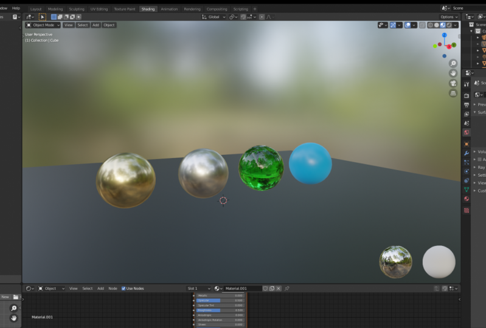Switch to the Modeling workspace tab
Image resolution: width=486 pixels, height=328 pixels.
click(x=55, y=9)
